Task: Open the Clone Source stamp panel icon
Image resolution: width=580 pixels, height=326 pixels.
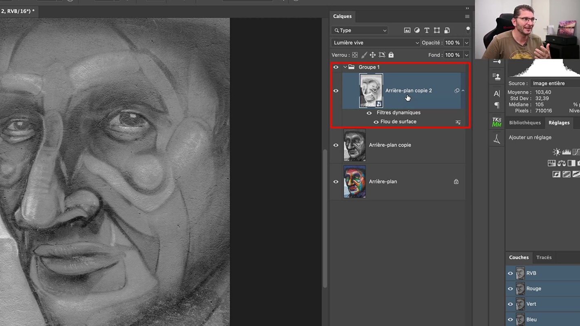Action: tap(496, 77)
